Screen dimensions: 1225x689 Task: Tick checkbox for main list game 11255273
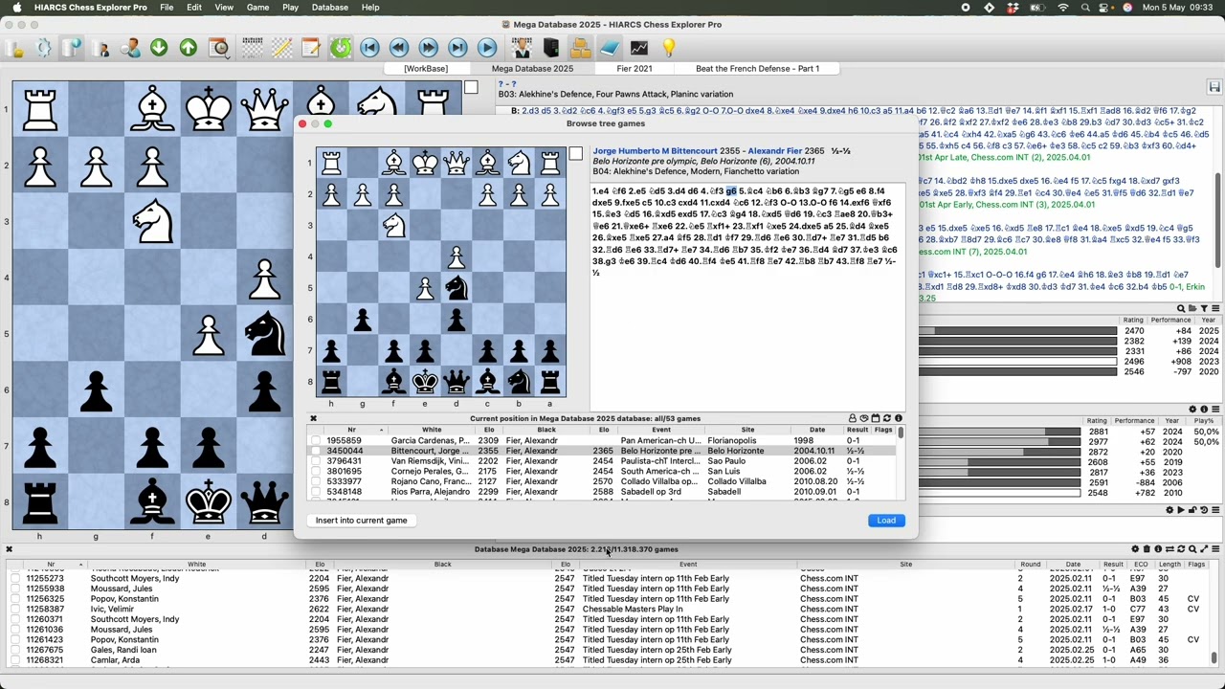[15, 579]
